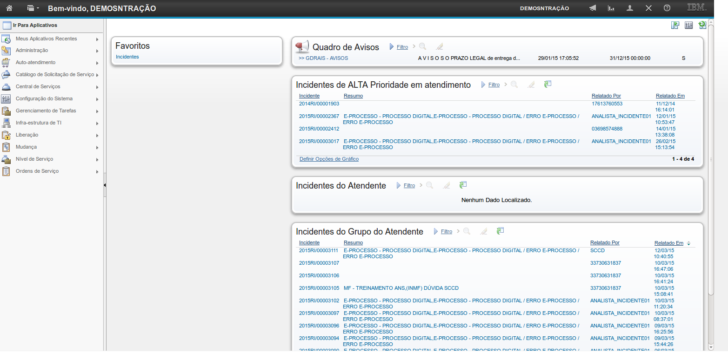
Task: Open the start center settings sliders icon
Action: (689, 26)
